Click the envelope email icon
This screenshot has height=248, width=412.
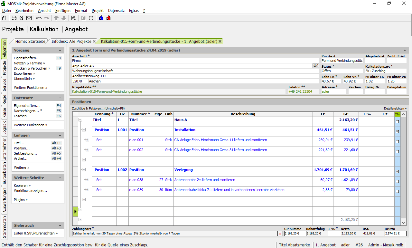(x=29, y=18)
